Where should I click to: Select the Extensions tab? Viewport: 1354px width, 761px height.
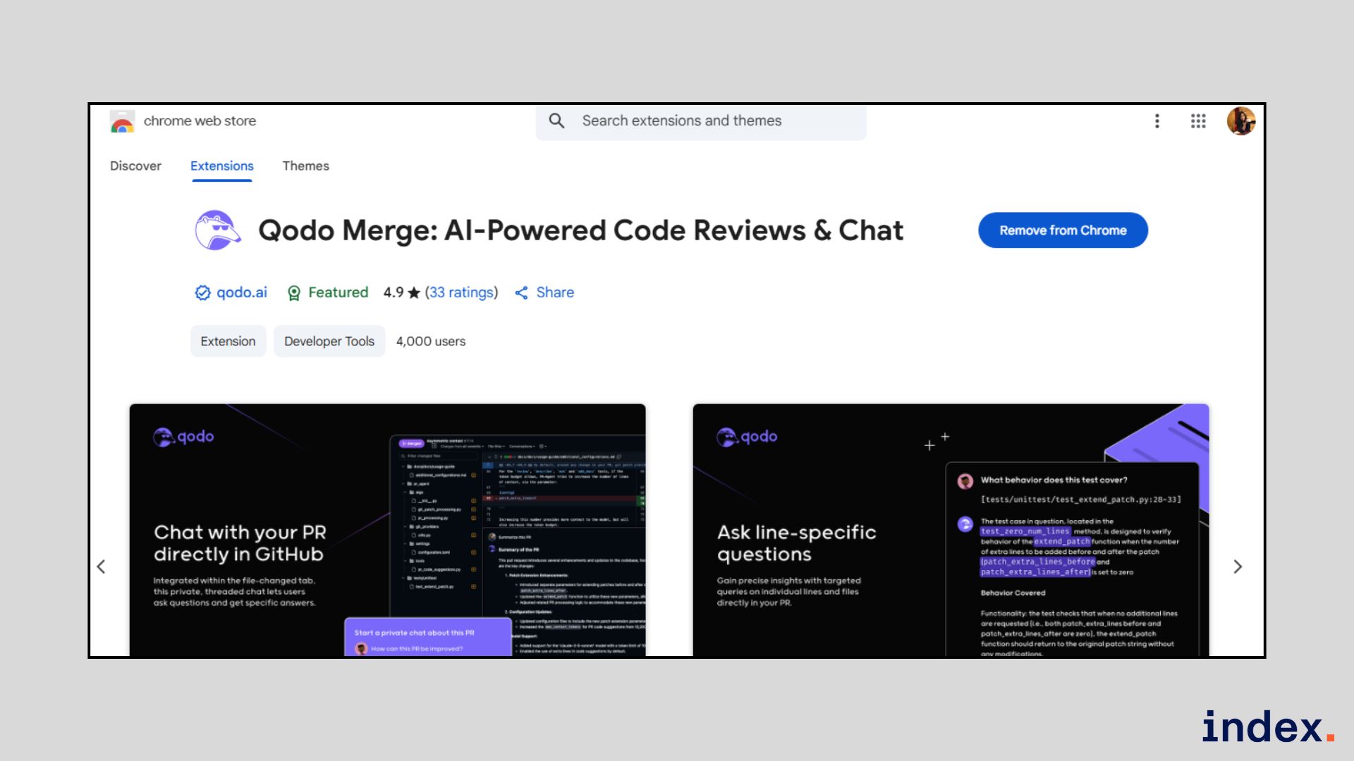tap(221, 166)
